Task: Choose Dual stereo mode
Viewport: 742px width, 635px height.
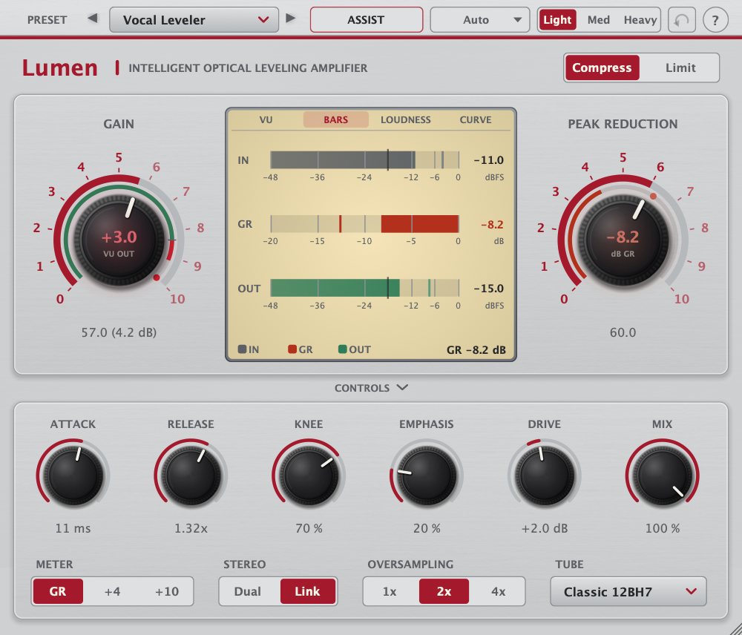Action: click(x=248, y=591)
